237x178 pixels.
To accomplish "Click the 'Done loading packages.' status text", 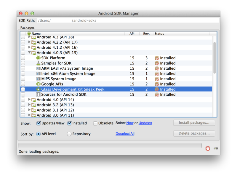I will coord(39,151).
